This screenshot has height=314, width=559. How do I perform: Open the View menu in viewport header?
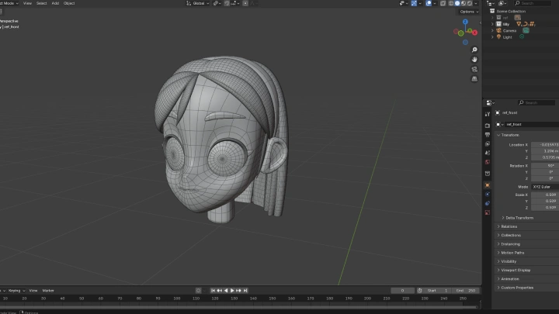[27, 3]
